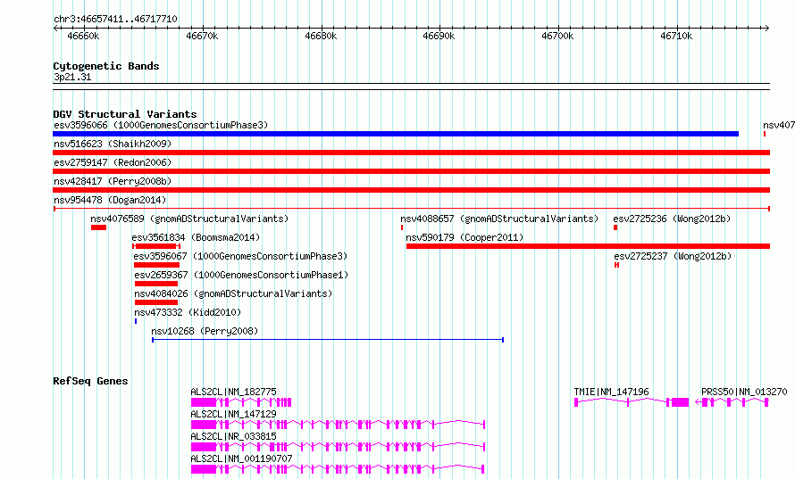Select the nsv4084026 gnomAD variant bar

156,302
